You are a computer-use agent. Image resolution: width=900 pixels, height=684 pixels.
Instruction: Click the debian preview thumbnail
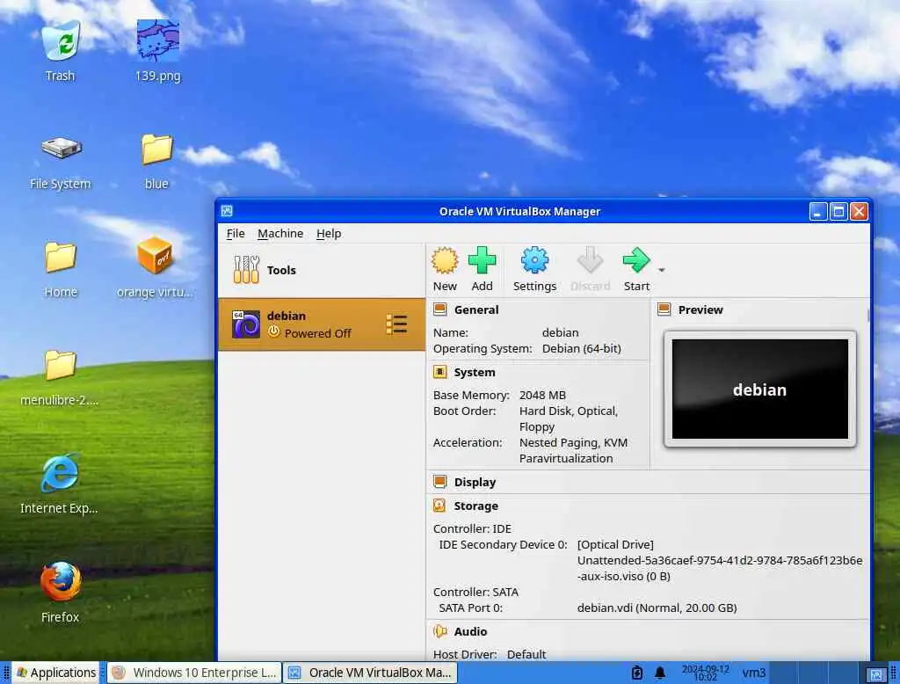point(759,389)
